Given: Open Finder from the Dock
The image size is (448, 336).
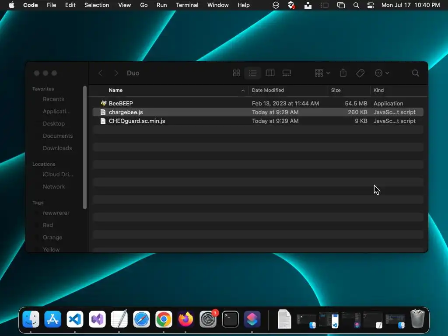Looking at the screenshot, I should coord(31,319).
